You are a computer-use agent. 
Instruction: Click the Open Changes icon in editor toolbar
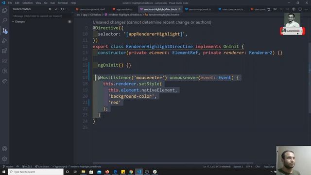269,9
